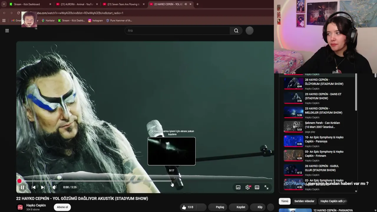The image size is (377, 212).
Task: Switch to the AURORA - Animal tab
Action: tap(77, 4)
